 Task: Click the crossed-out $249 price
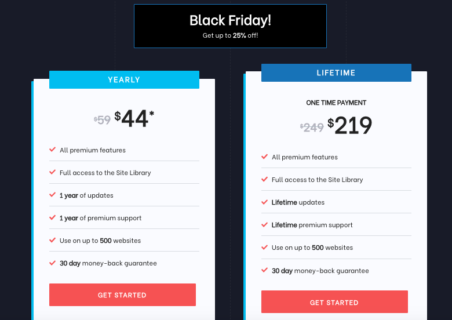312,128
